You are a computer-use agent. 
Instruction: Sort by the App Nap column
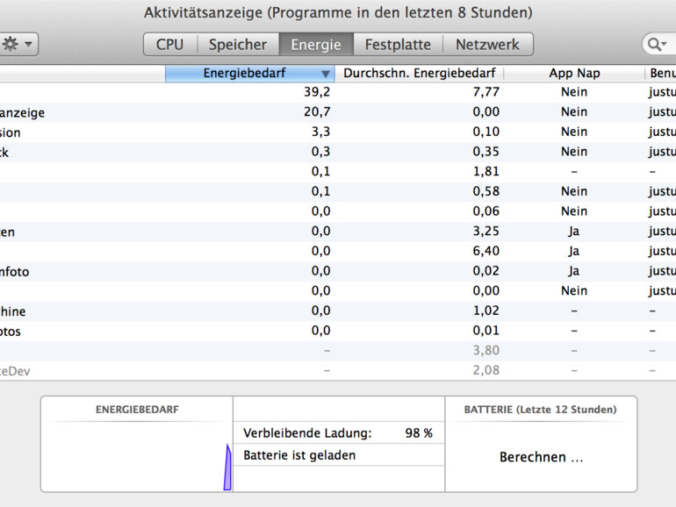coord(574,74)
